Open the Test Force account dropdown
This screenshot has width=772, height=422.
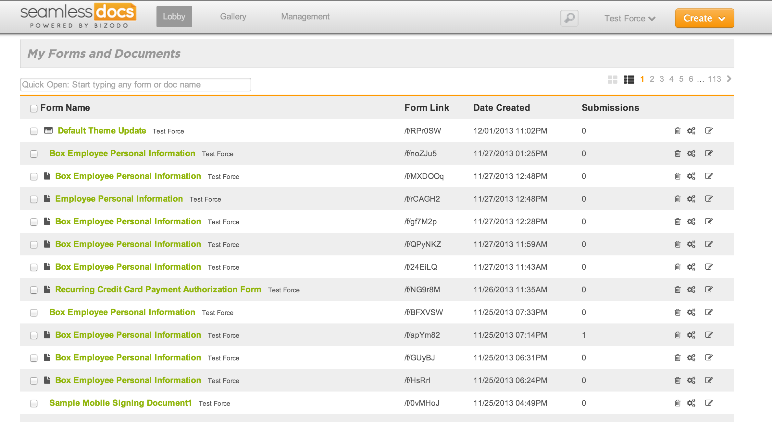pos(629,18)
